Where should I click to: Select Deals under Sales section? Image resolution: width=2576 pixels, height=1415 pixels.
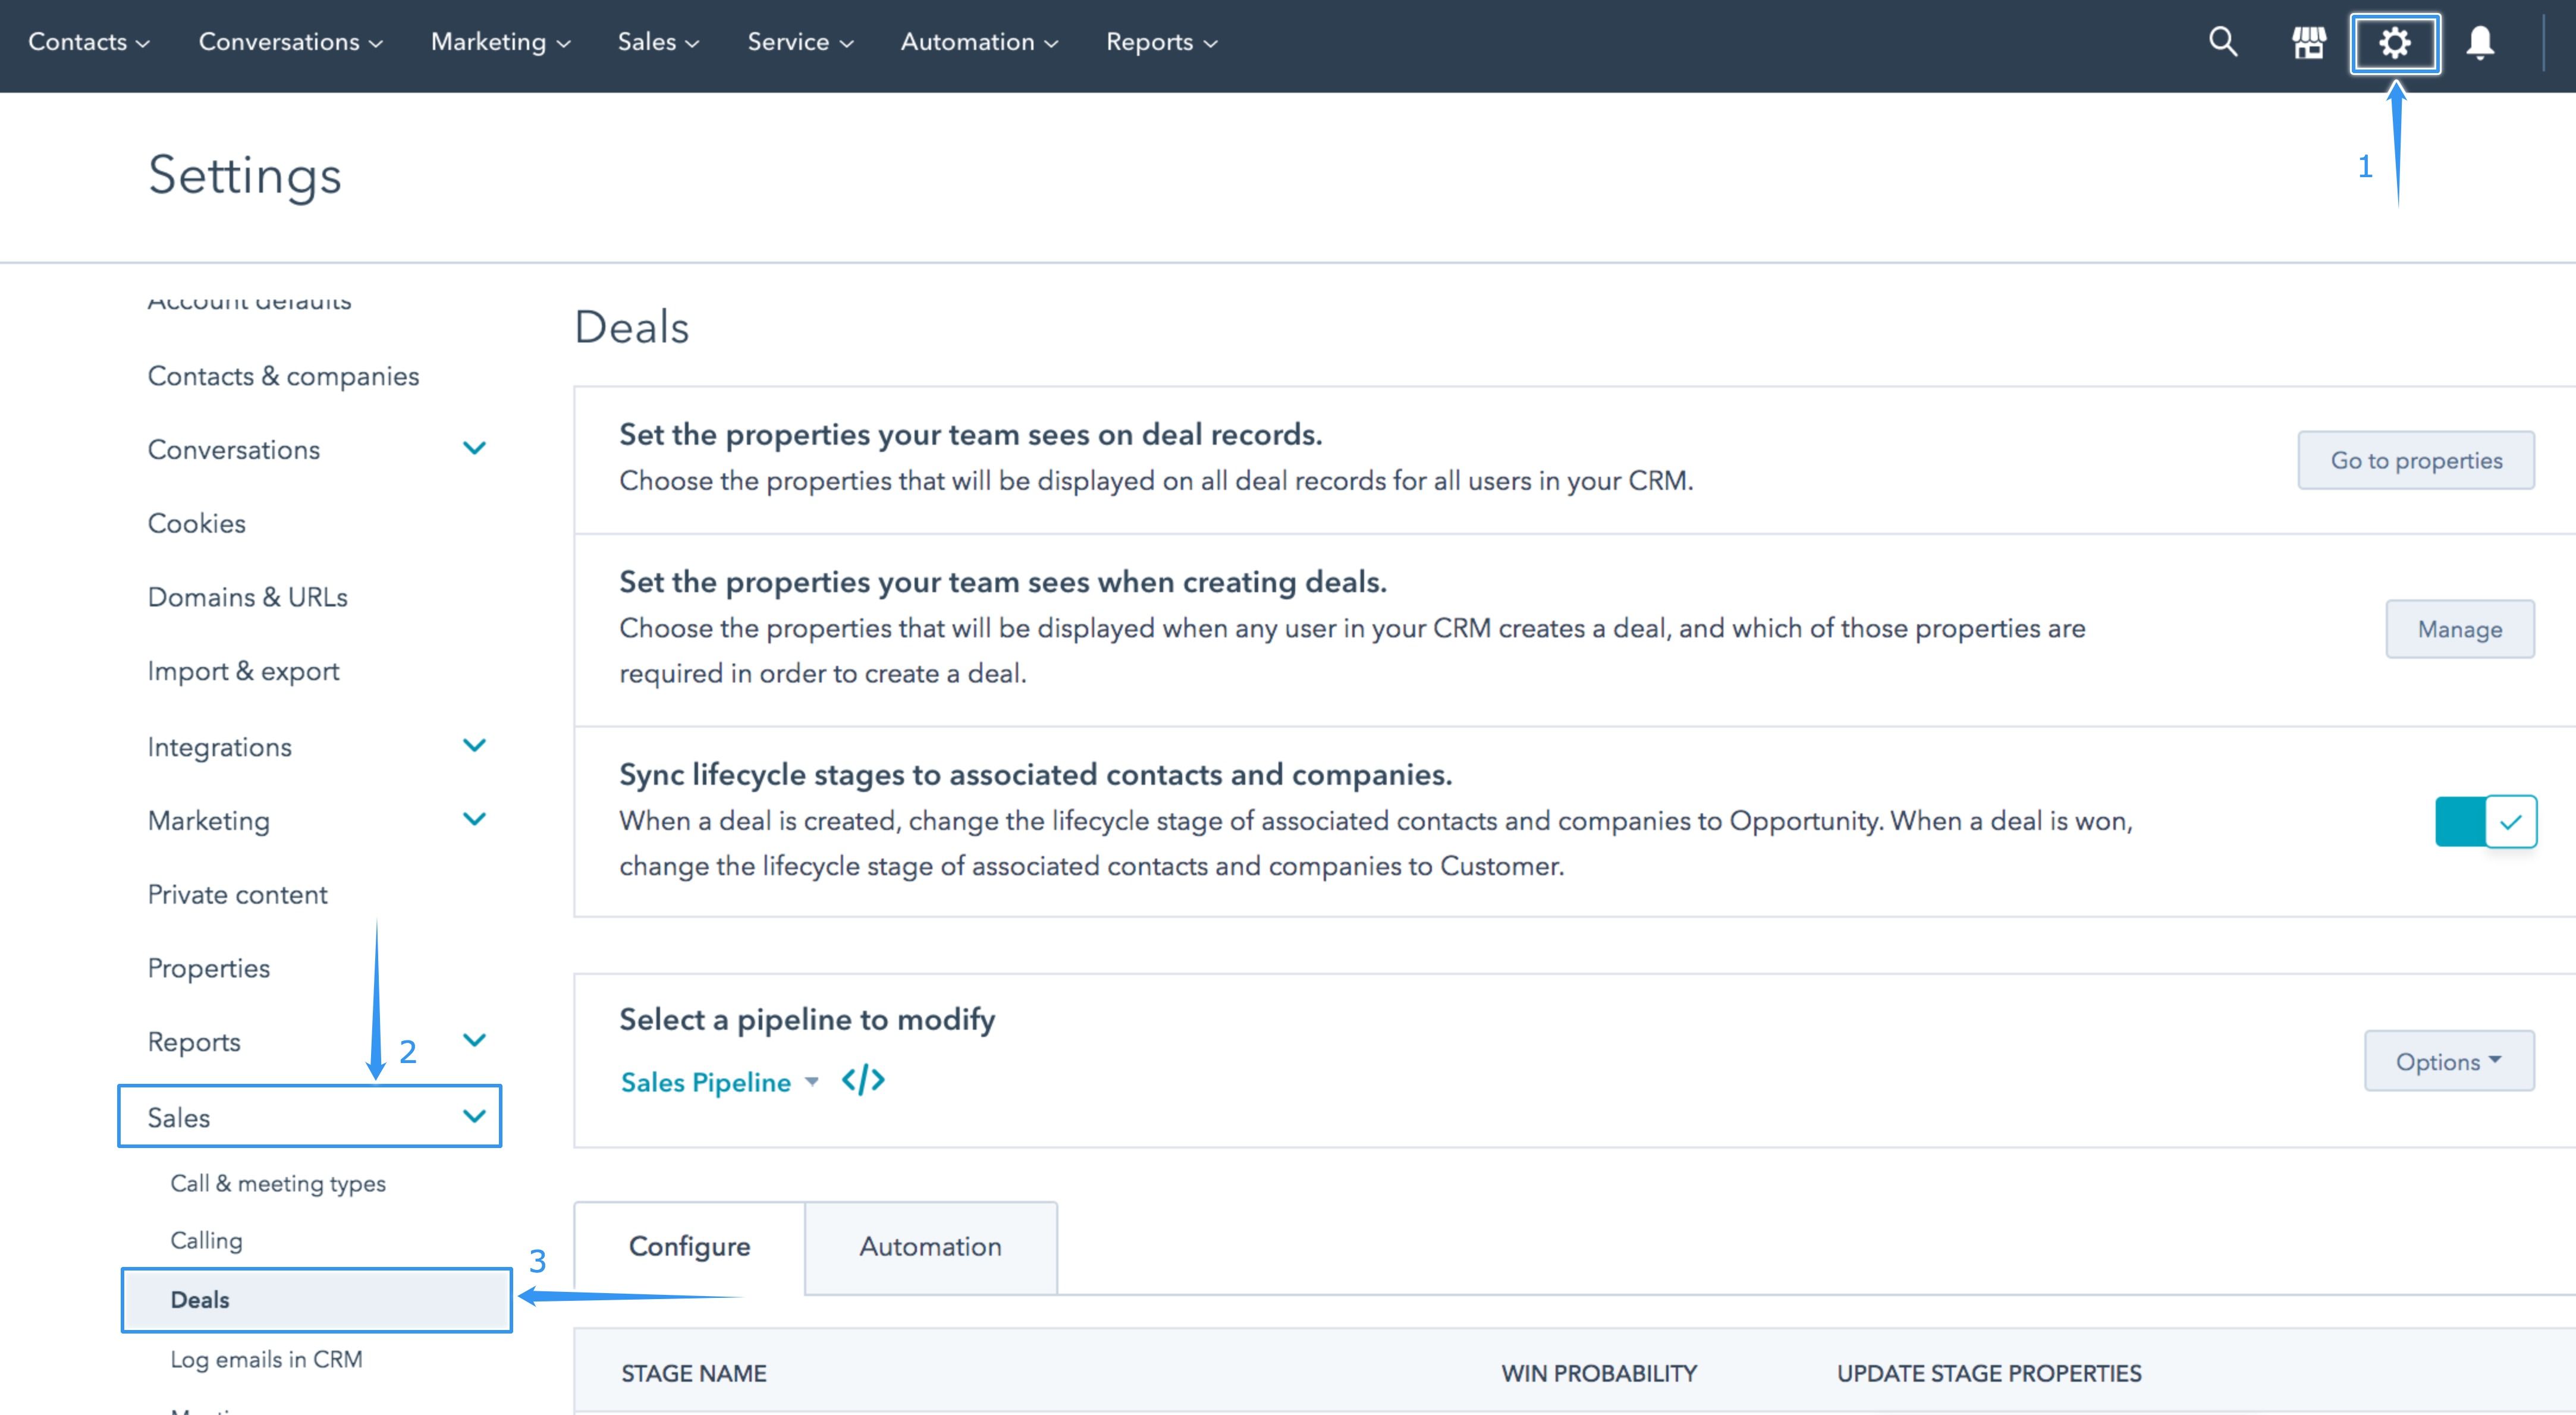tap(316, 1300)
